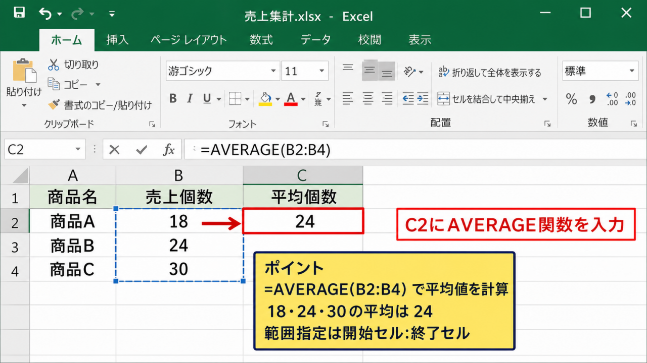Undo the last action
Viewport: 647px width, 363px height.
45,14
